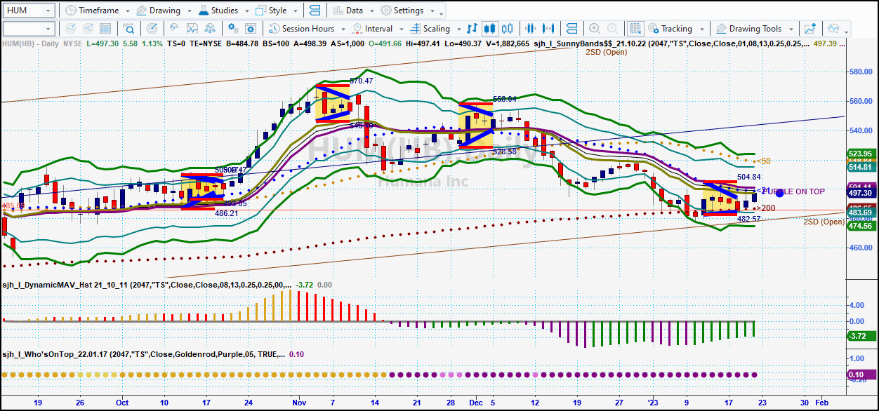
Task: Click the -3.72 histogram value label
Action: pos(860,337)
